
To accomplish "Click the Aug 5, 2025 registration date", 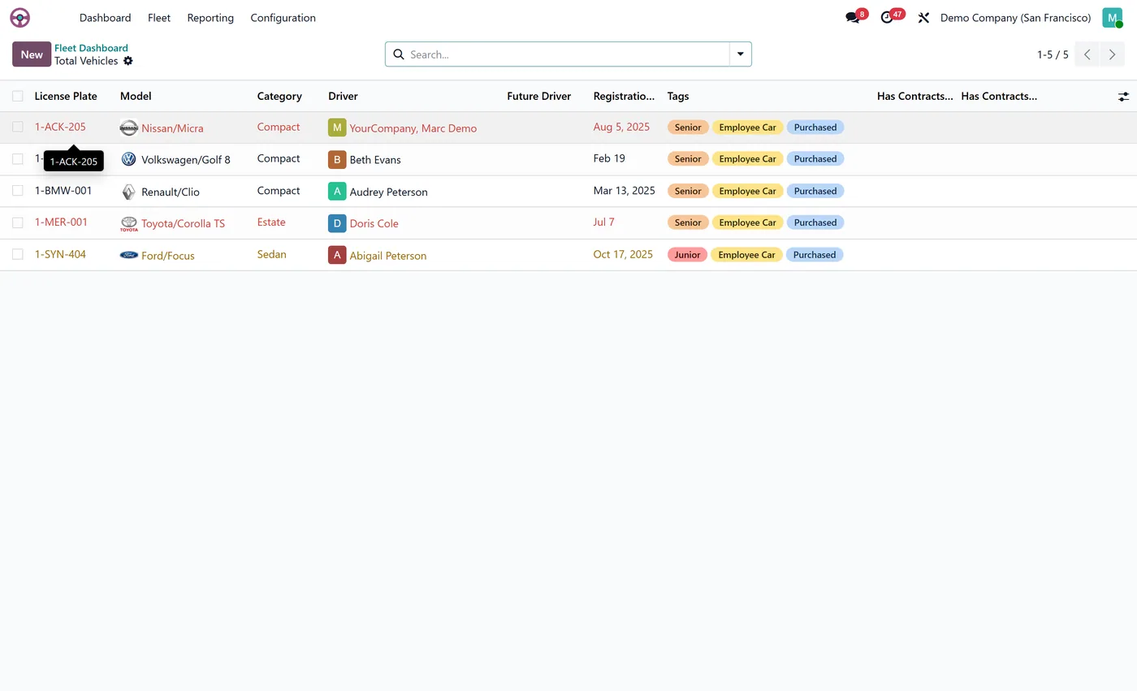I will (x=622, y=127).
